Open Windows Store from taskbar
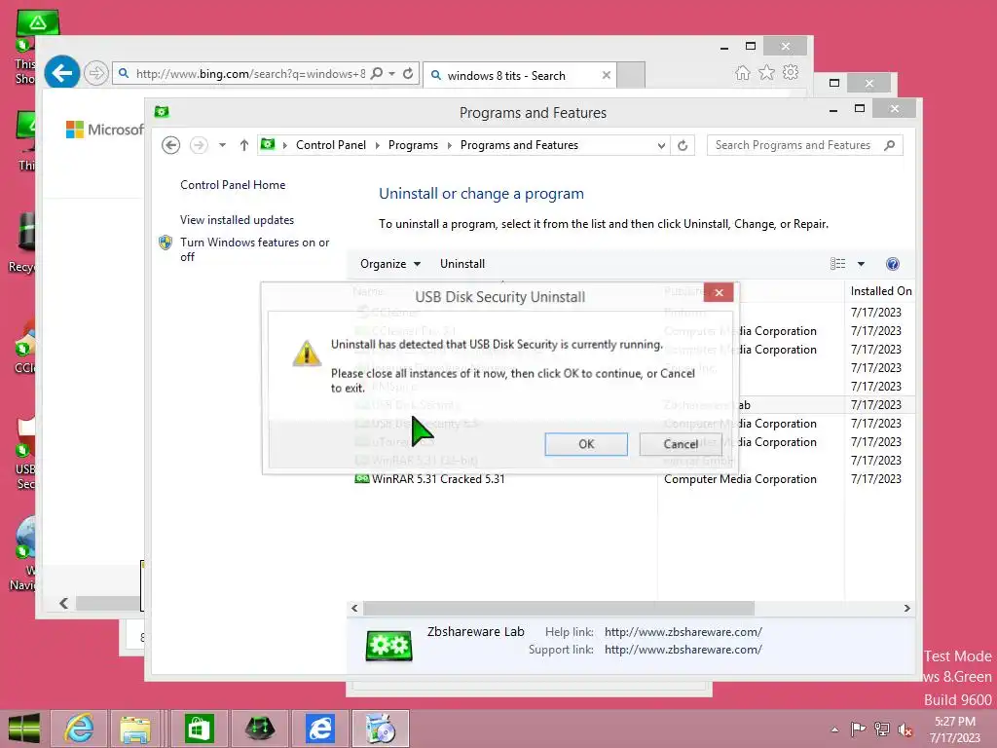997x748 pixels. (199, 729)
